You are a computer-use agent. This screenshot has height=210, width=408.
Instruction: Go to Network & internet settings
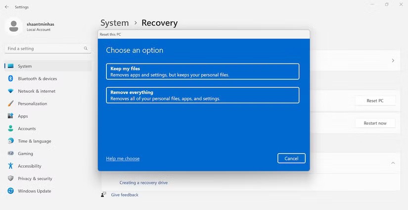click(48, 91)
